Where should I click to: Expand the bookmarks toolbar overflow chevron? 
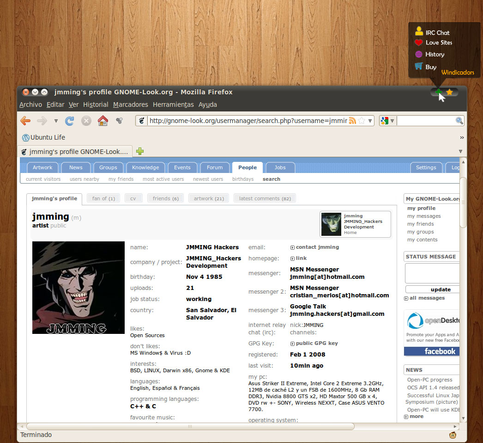tap(462, 138)
